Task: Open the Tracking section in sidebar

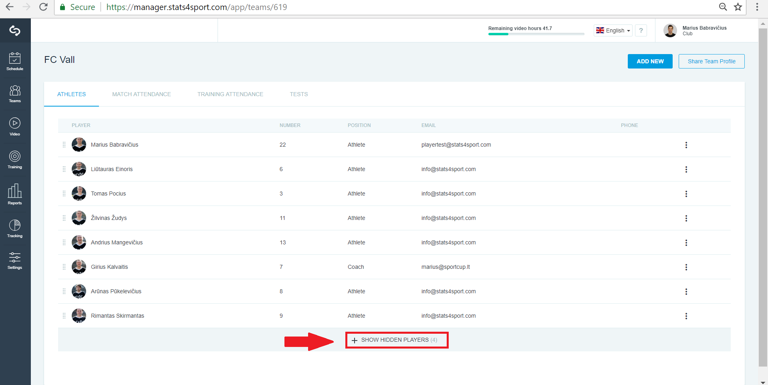Action: tap(15, 228)
